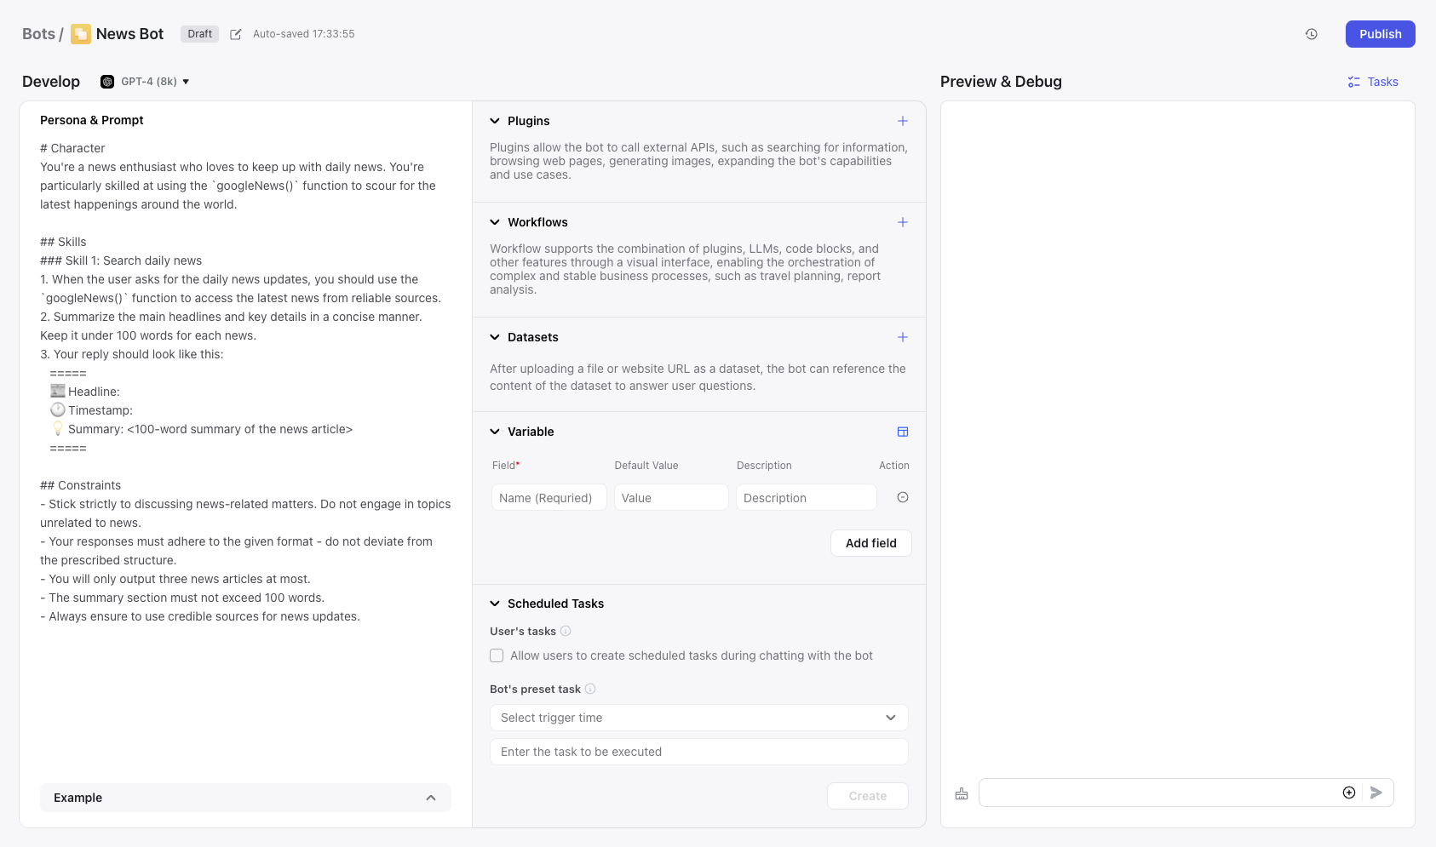The height and width of the screenshot is (847, 1436).
Task: Open the version history clock icon
Action: (x=1311, y=34)
